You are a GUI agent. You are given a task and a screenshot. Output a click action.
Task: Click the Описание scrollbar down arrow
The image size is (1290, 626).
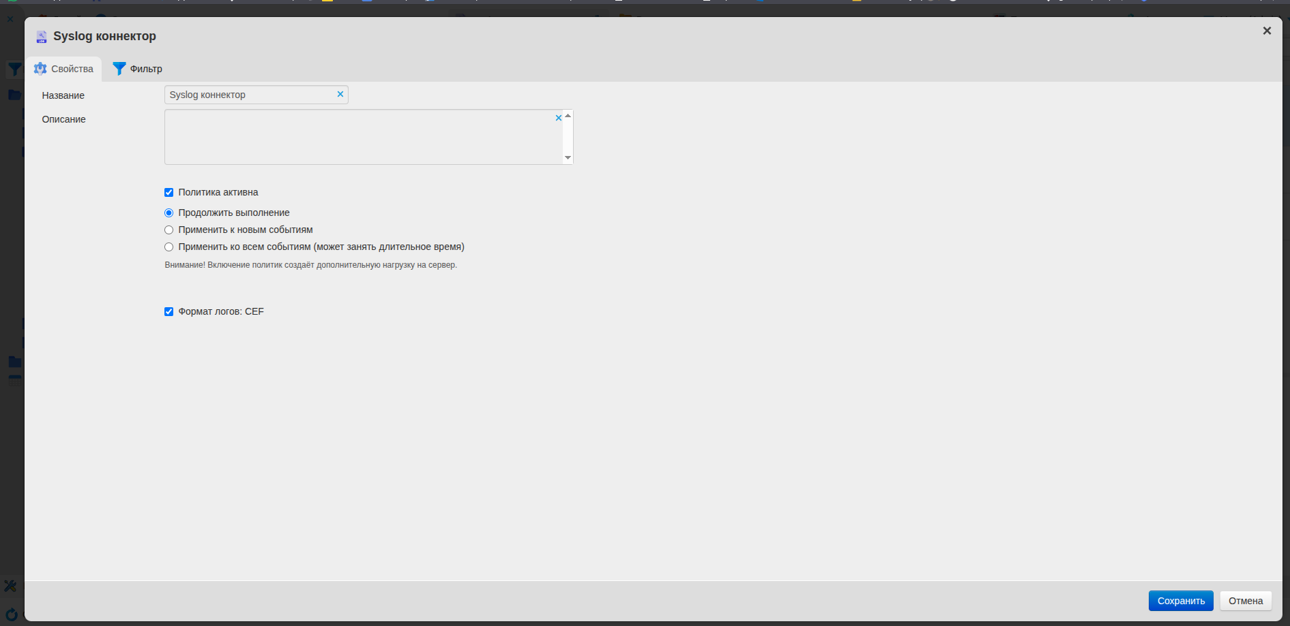[x=568, y=158]
